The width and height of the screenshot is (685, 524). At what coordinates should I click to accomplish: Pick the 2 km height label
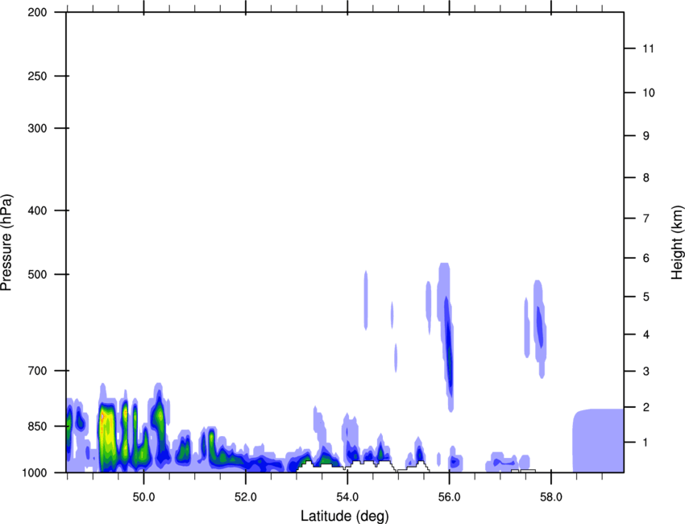646,407
